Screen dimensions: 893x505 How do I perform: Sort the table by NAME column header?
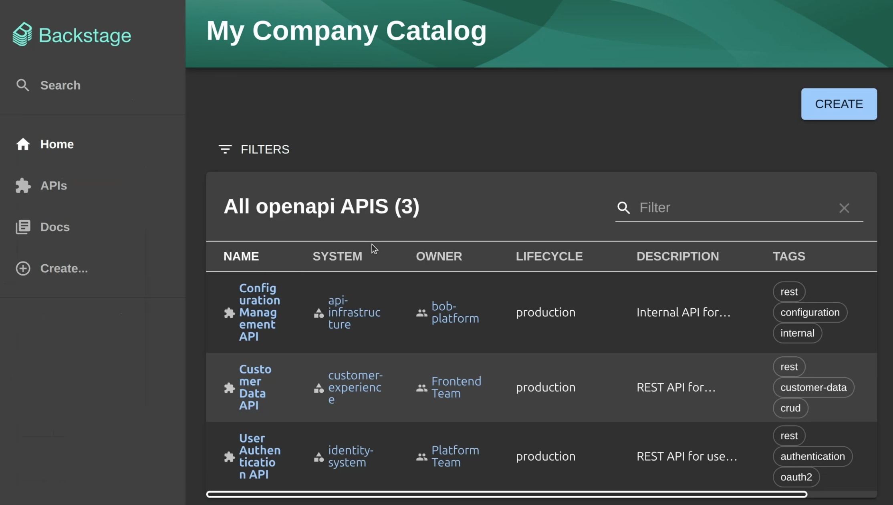click(241, 256)
